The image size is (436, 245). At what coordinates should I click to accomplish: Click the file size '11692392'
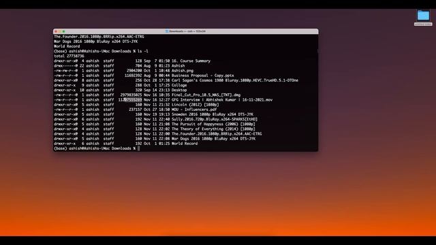(134, 76)
